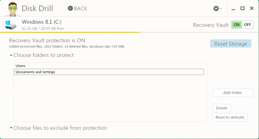
Task: Click the BACK label text
Action: (81, 9)
